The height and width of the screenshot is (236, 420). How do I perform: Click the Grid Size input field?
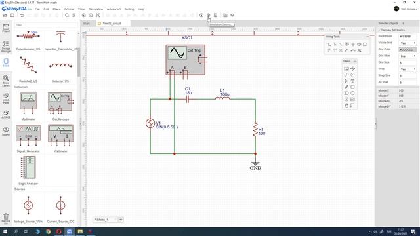(408, 63)
